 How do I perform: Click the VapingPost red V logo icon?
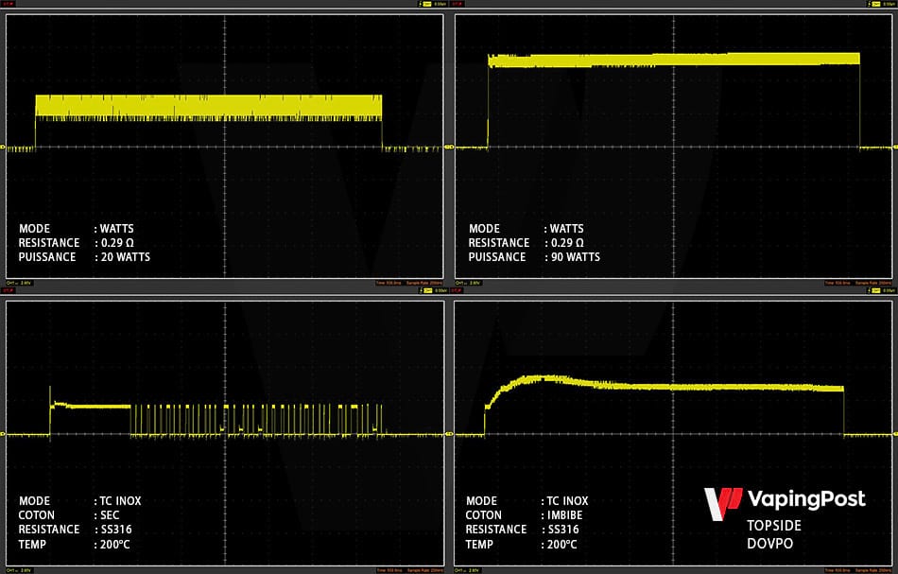(x=722, y=500)
